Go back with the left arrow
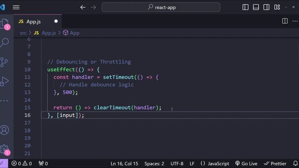This screenshot has height=168, width=299. pos(83,7)
